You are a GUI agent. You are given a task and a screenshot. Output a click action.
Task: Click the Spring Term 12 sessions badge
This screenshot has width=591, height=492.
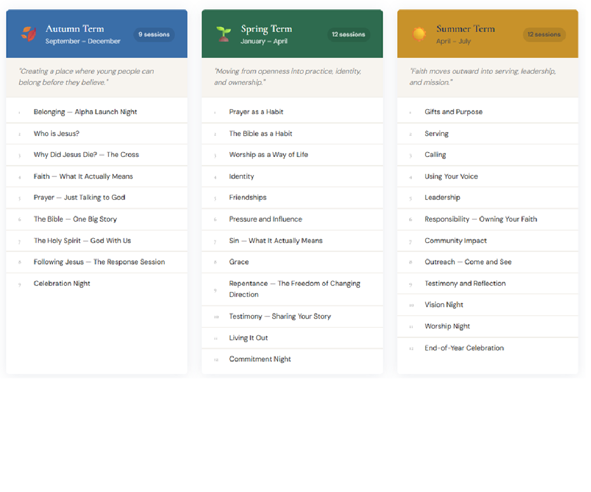click(x=348, y=34)
